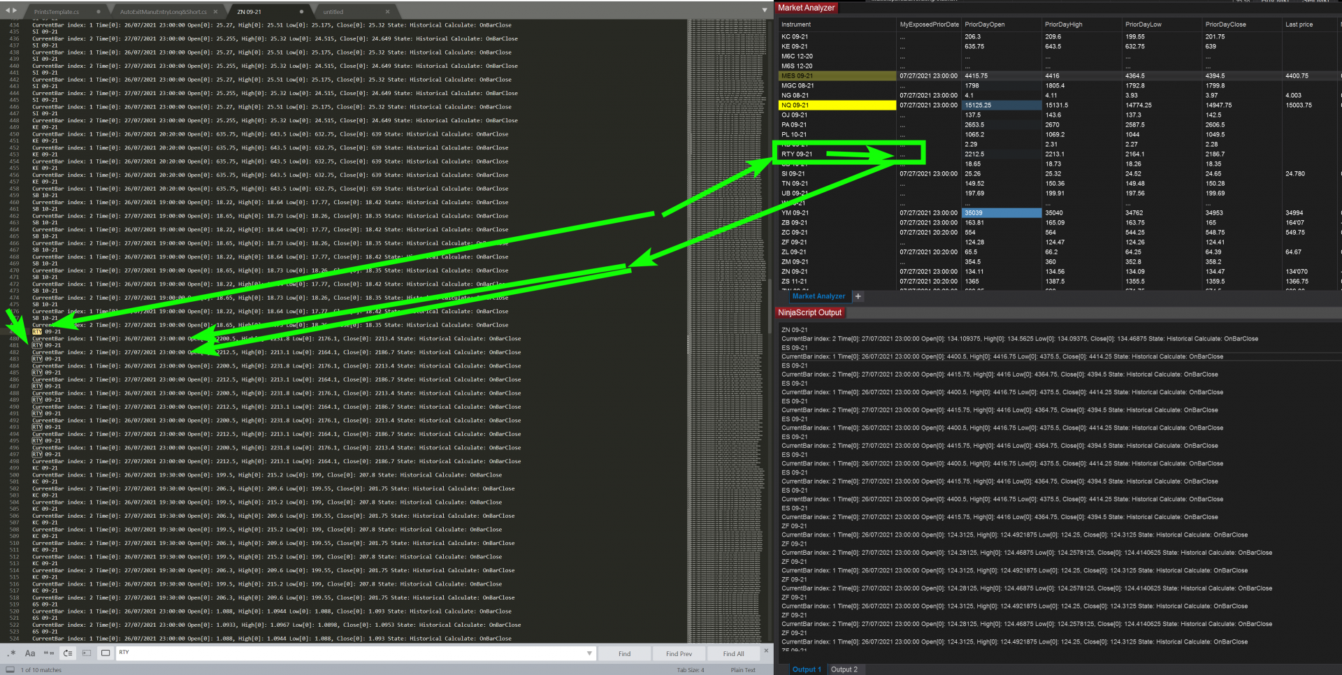This screenshot has width=1342, height=675.
Task: Select the NinjaScript Output panel title
Action: [x=809, y=312]
